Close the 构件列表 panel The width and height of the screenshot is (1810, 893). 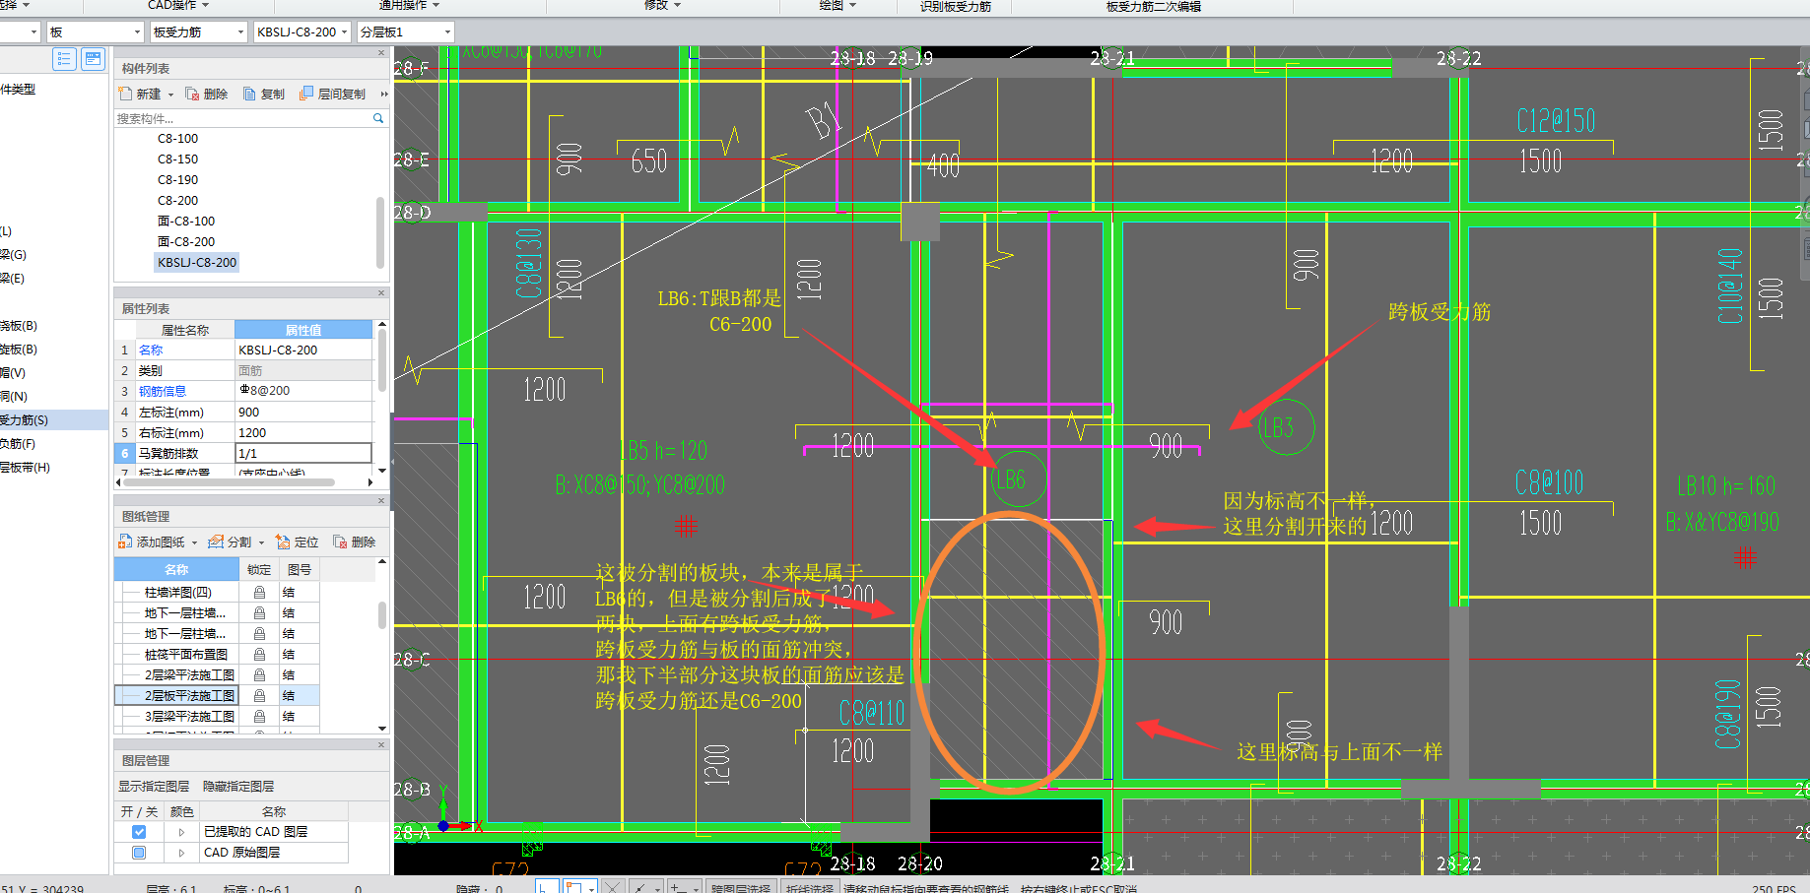click(x=381, y=53)
